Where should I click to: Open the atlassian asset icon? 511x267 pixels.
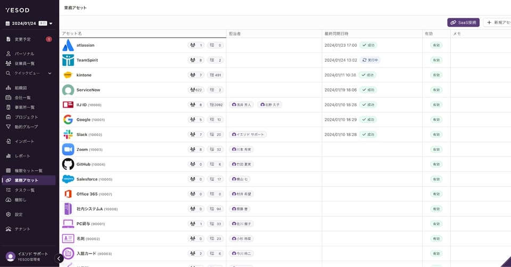pos(68,45)
